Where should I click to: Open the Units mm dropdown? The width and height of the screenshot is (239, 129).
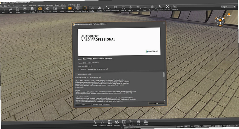tap(187, 126)
